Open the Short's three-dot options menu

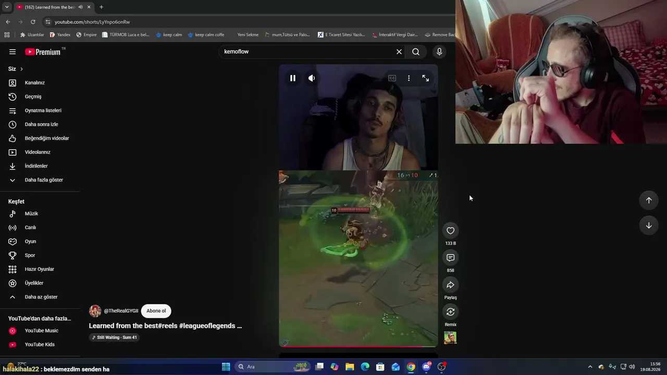[409, 78]
